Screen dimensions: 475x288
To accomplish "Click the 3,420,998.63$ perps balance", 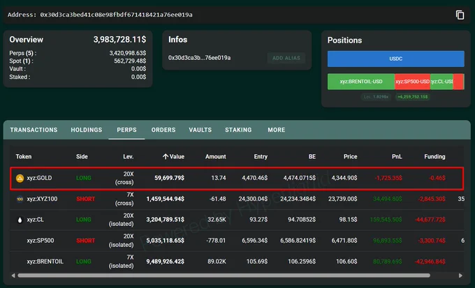I will click(x=128, y=53).
